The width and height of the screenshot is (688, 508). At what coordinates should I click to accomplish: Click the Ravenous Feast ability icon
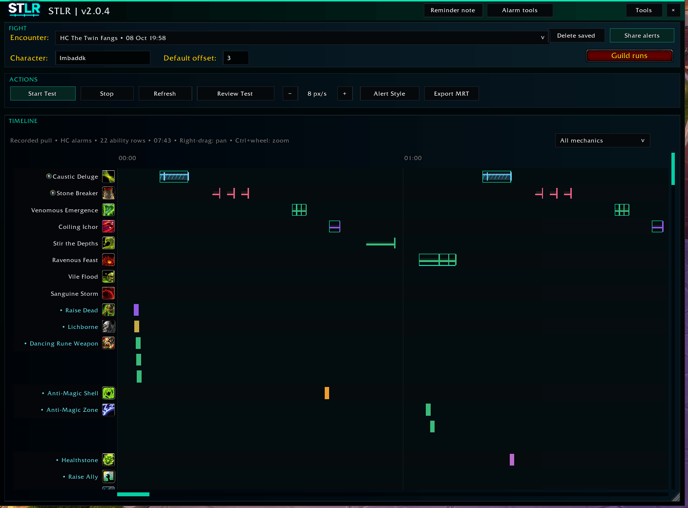[x=108, y=260]
